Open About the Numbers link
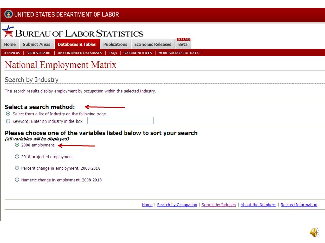The height and width of the screenshot is (243, 325). pos(258,205)
